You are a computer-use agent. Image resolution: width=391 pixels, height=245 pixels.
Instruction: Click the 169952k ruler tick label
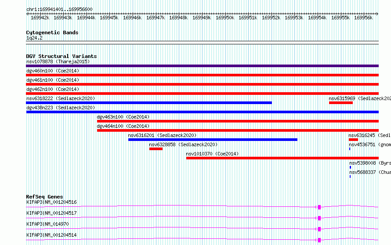tap(271, 18)
